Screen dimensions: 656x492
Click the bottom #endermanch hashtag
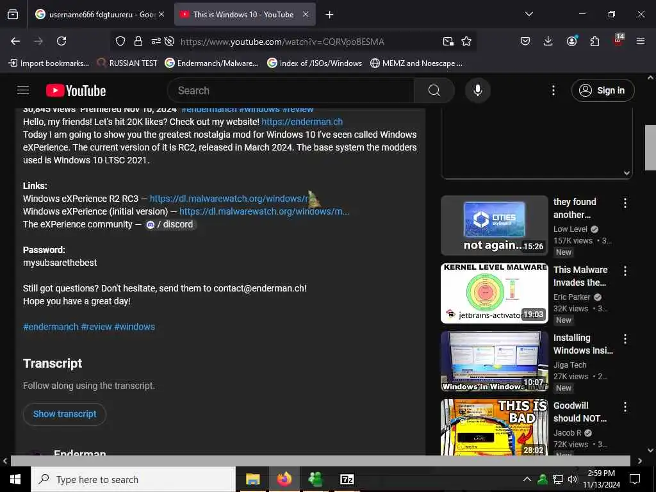coord(51,327)
